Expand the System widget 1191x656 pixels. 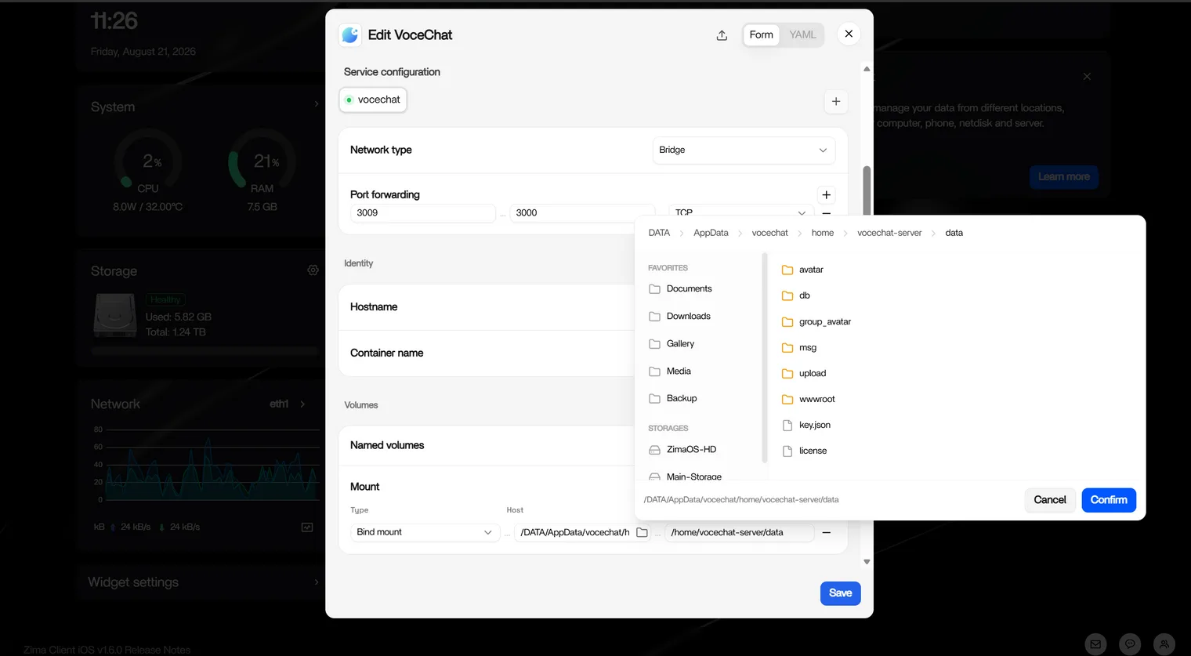click(x=316, y=104)
